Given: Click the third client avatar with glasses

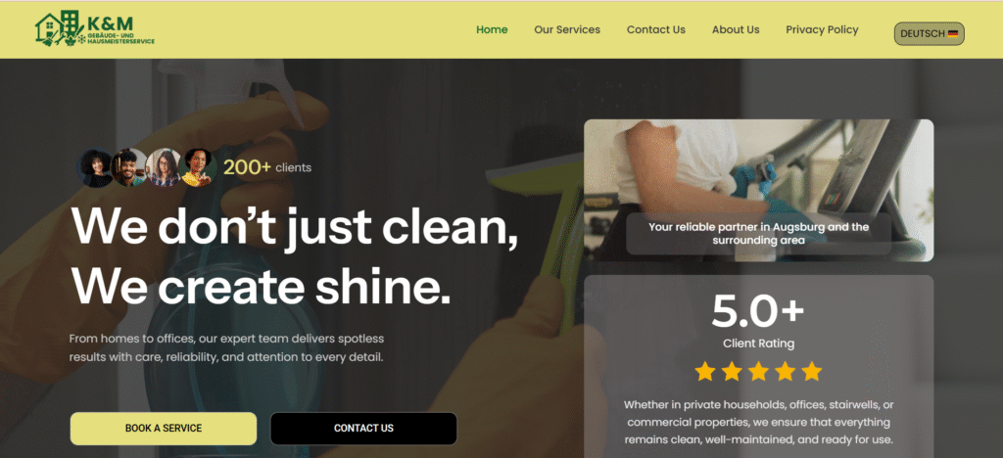Looking at the screenshot, I should coord(165,168).
